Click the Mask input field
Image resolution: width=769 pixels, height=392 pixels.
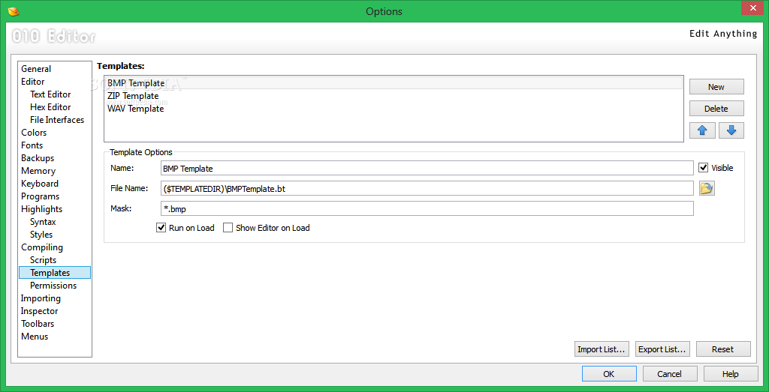[x=427, y=208]
